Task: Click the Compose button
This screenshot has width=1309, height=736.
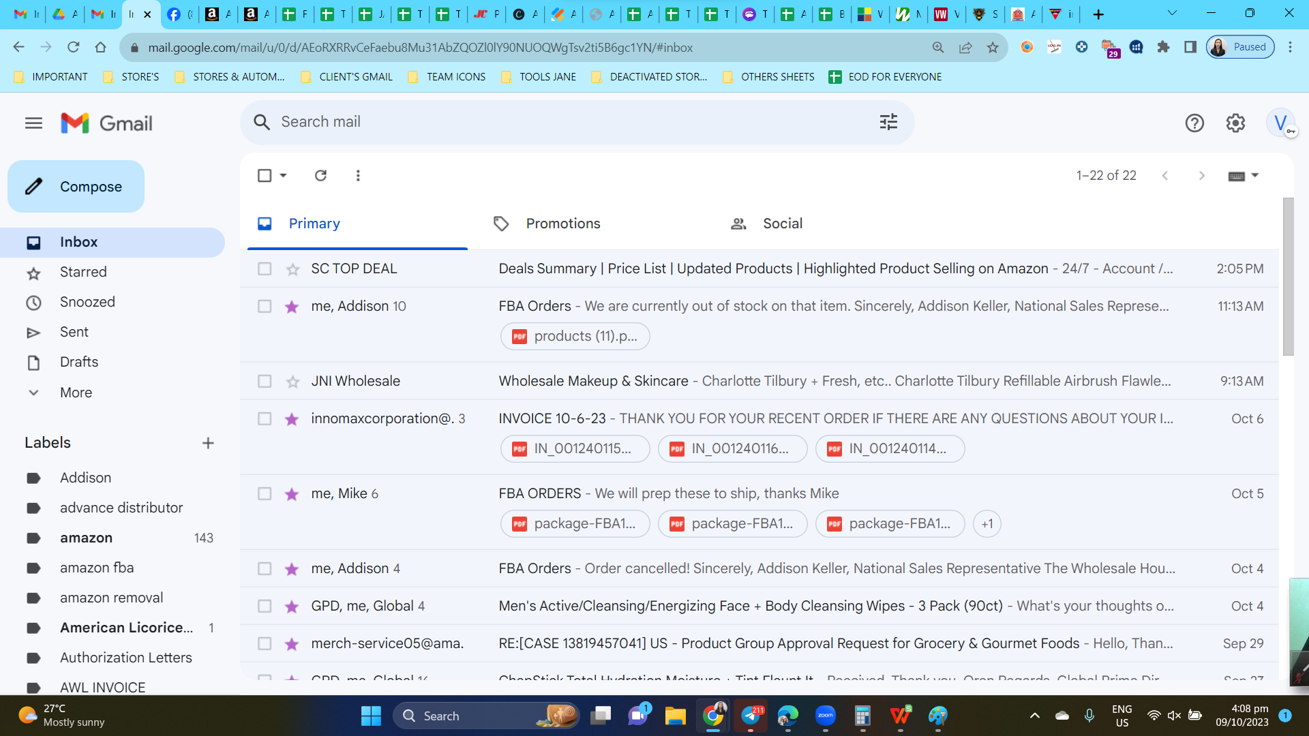Action: coord(76,186)
